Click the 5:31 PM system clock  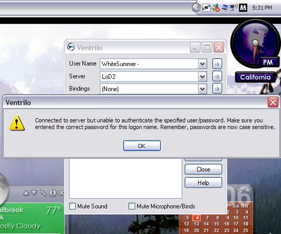click(262, 8)
